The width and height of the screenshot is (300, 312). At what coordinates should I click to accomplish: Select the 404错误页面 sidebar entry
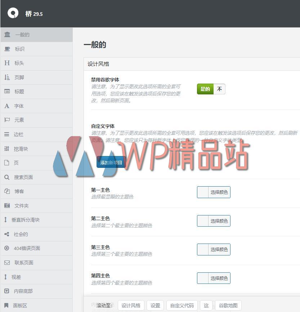point(27,248)
